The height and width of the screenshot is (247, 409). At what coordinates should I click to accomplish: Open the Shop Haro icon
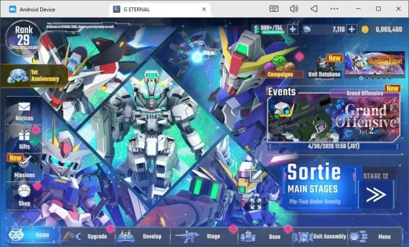tap(24, 191)
